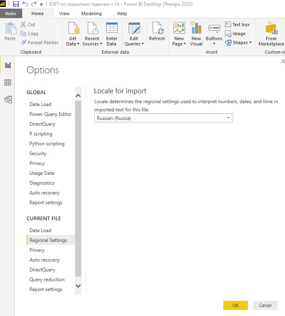Switch to the Help ribbon tab

pos(122,14)
